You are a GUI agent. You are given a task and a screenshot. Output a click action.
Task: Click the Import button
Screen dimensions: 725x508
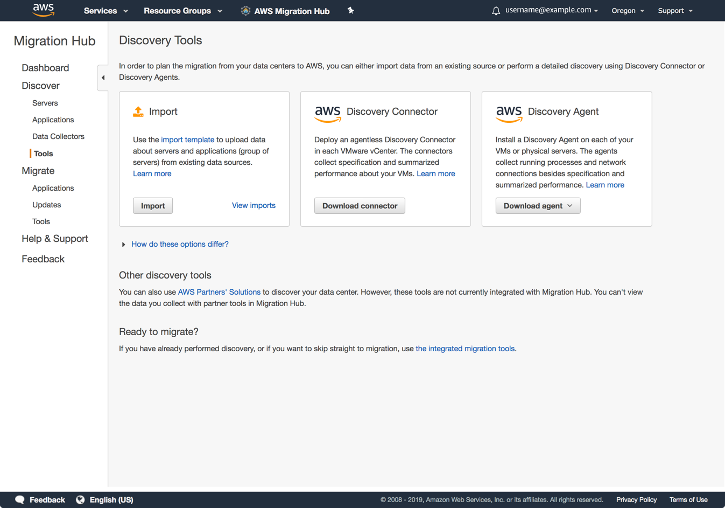[153, 206]
